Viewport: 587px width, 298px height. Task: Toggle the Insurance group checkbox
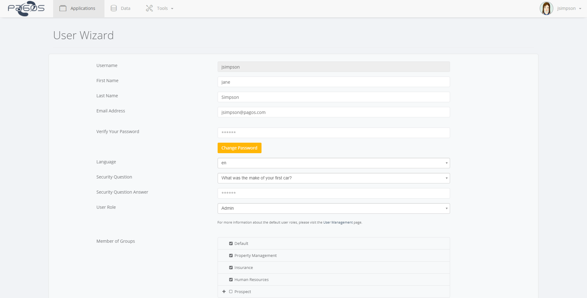(231, 267)
